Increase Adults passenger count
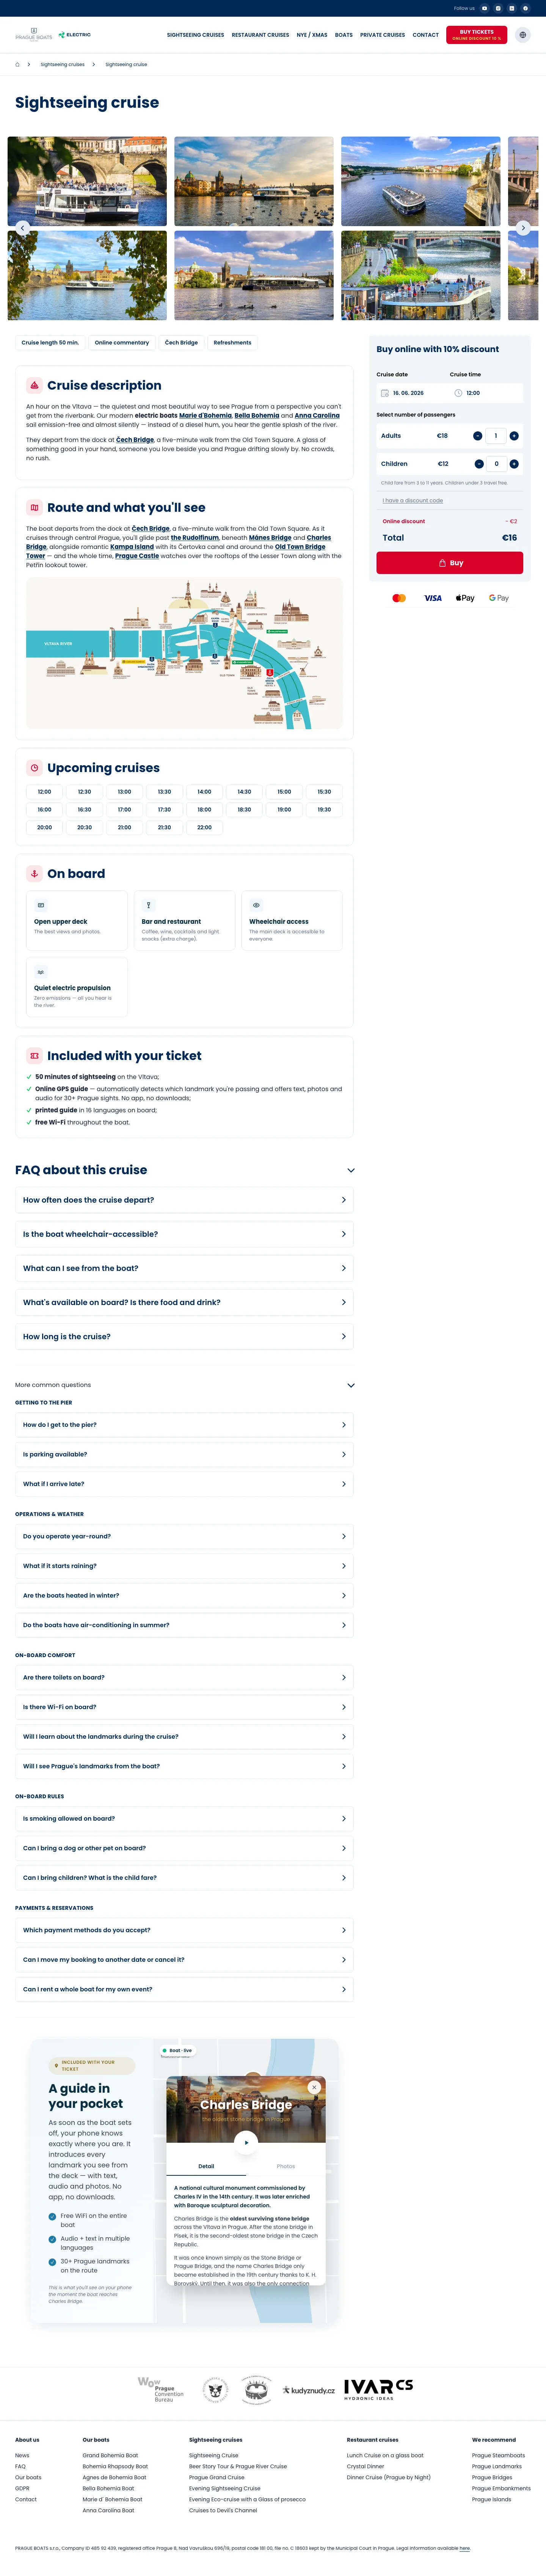The image size is (546, 2576). [514, 436]
